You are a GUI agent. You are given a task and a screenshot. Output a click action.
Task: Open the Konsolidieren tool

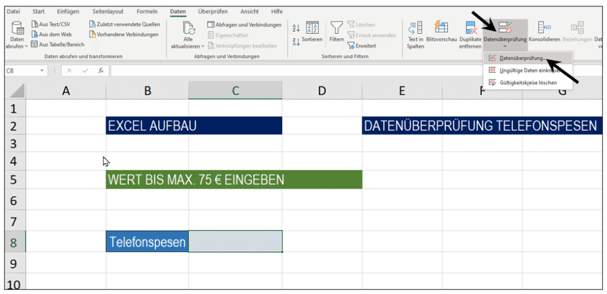544,32
